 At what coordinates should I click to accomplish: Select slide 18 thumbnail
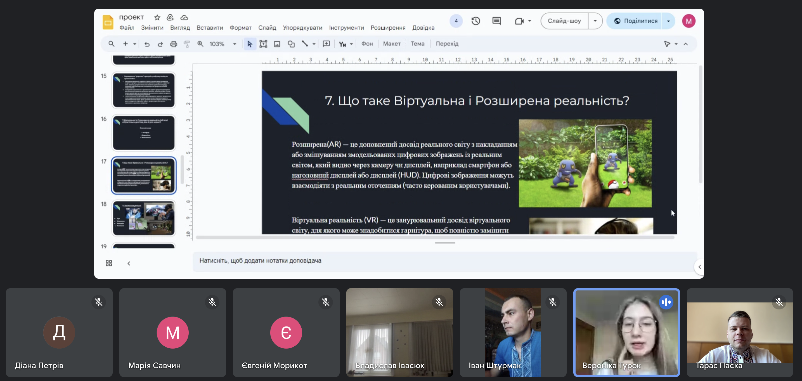143,218
